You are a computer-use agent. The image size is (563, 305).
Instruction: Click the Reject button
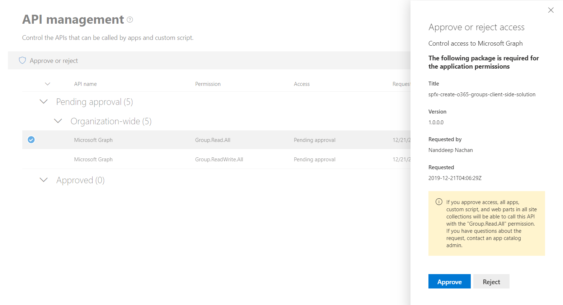491,282
